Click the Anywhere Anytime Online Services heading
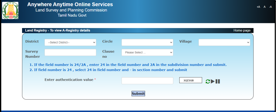 70,5
